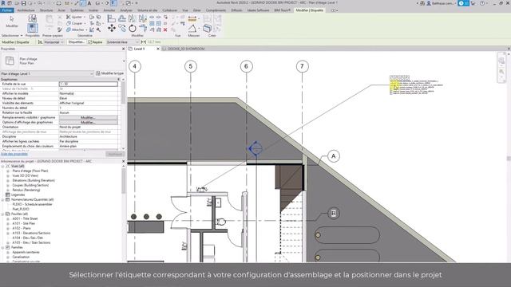
Task: Collapse the Familles tree node
Action: click(x=3, y=247)
